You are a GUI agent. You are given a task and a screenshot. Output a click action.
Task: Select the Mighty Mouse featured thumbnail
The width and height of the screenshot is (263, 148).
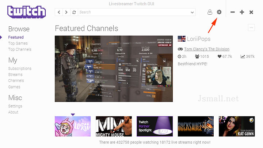(x=114, y=126)
